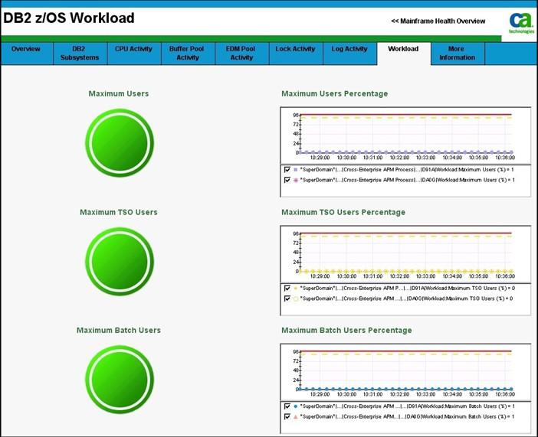Select the EDM Pool Activity tab

(x=242, y=53)
